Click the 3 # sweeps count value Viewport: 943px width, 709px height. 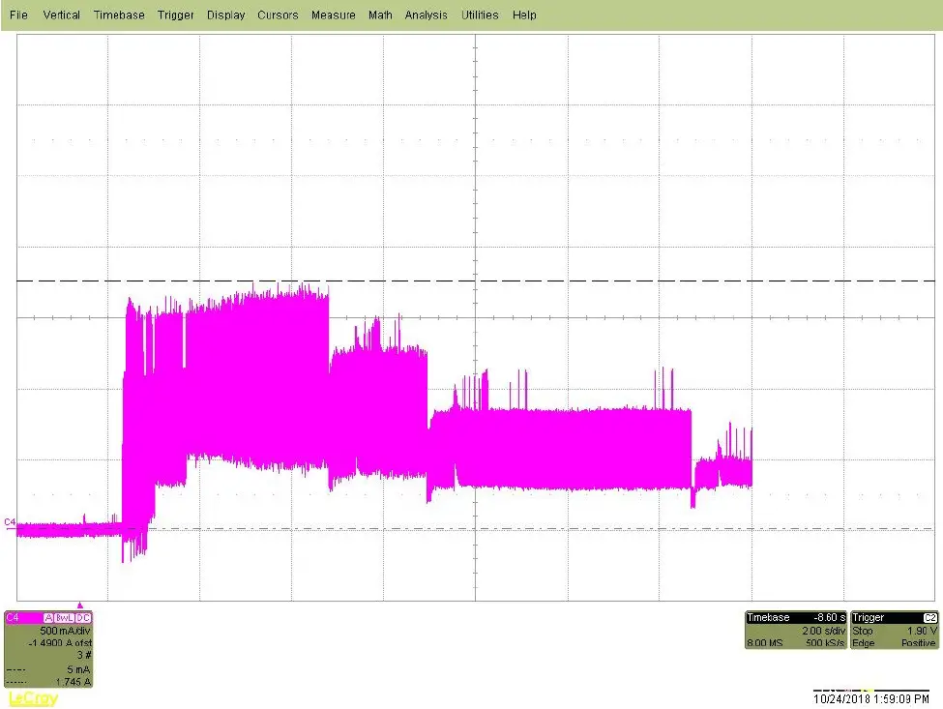click(84, 655)
